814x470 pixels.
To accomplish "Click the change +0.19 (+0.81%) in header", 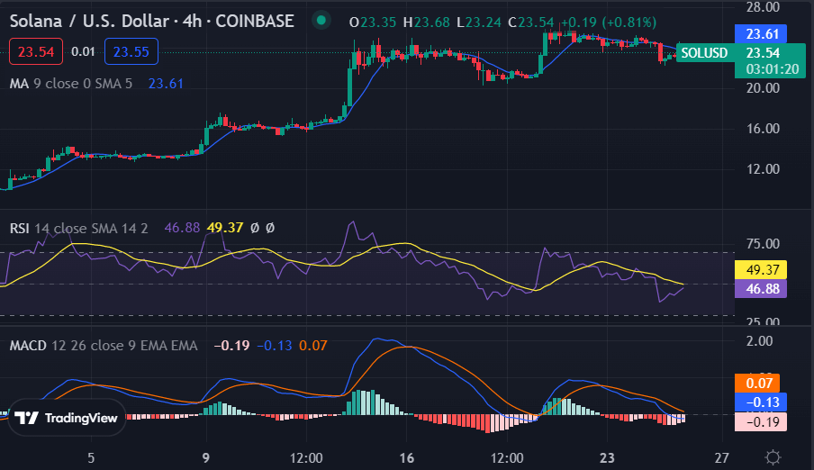I will coord(609,23).
